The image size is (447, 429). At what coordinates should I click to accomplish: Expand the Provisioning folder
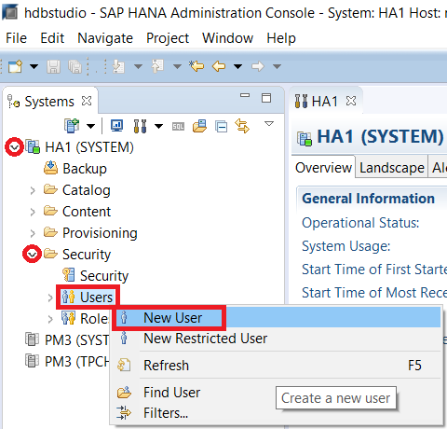click(x=33, y=233)
